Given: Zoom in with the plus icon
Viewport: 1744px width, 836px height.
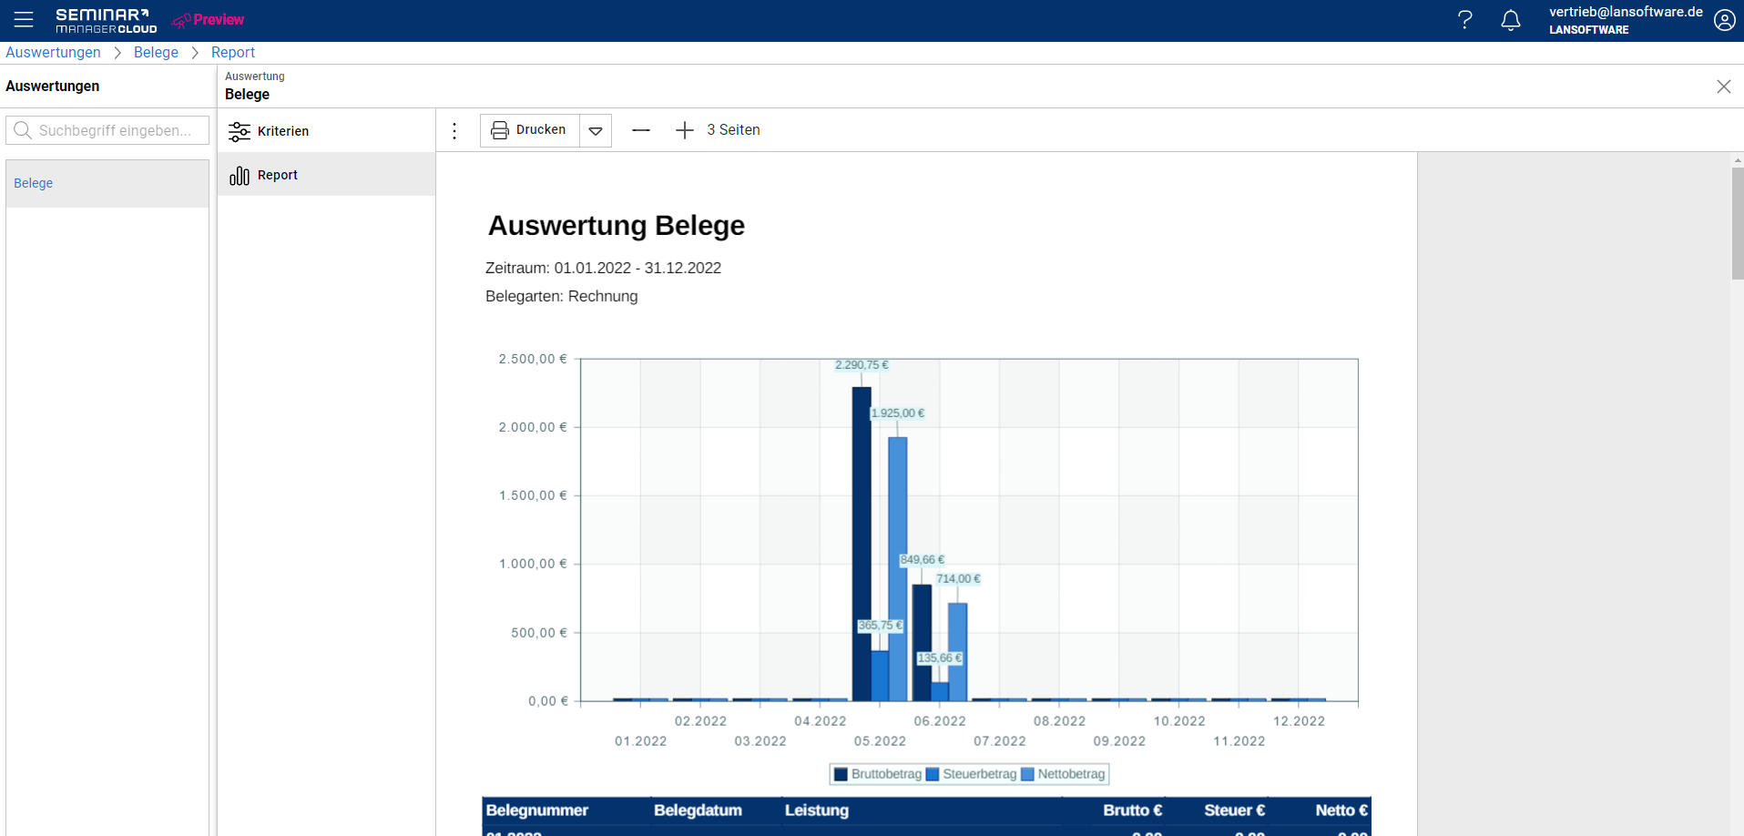Looking at the screenshot, I should (x=685, y=130).
